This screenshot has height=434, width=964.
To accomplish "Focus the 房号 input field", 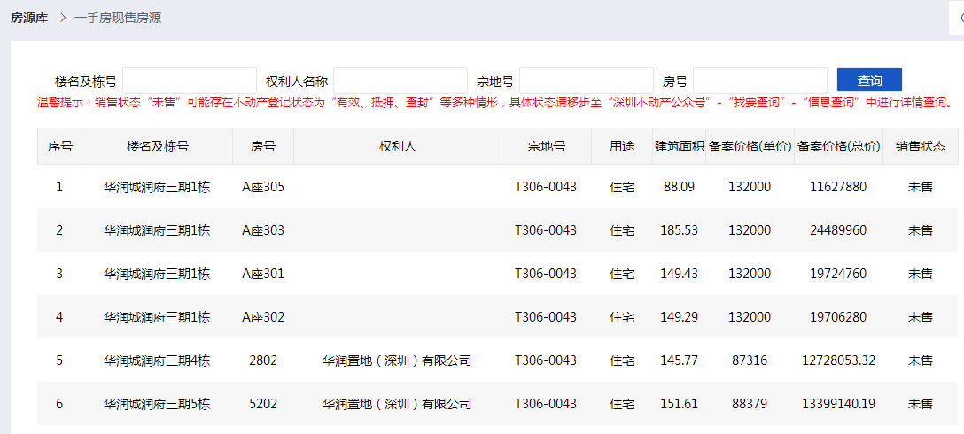I will pyautogui.click(x=760, y=81).
